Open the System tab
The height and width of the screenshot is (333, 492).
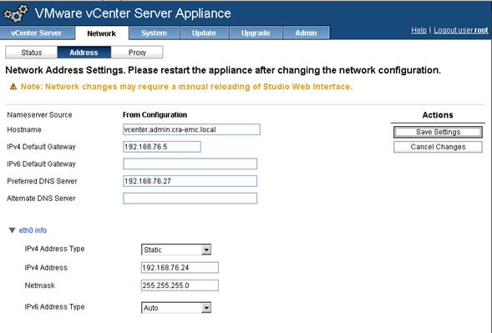154,33
